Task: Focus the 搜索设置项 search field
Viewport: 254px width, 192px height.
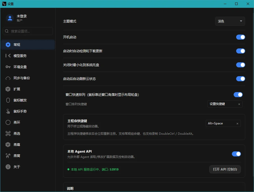Action: point(28,31)
